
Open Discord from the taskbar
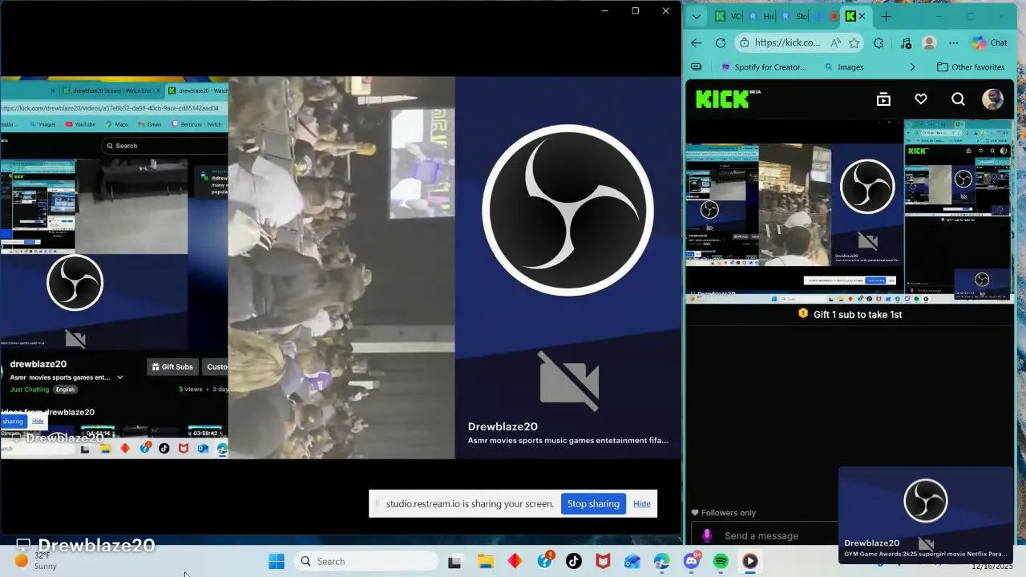coord(691,561)
